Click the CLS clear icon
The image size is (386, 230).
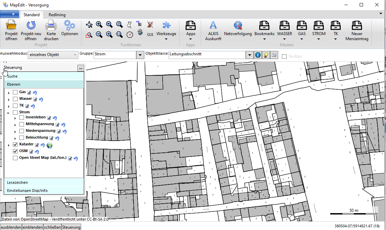tap(150, 34)
